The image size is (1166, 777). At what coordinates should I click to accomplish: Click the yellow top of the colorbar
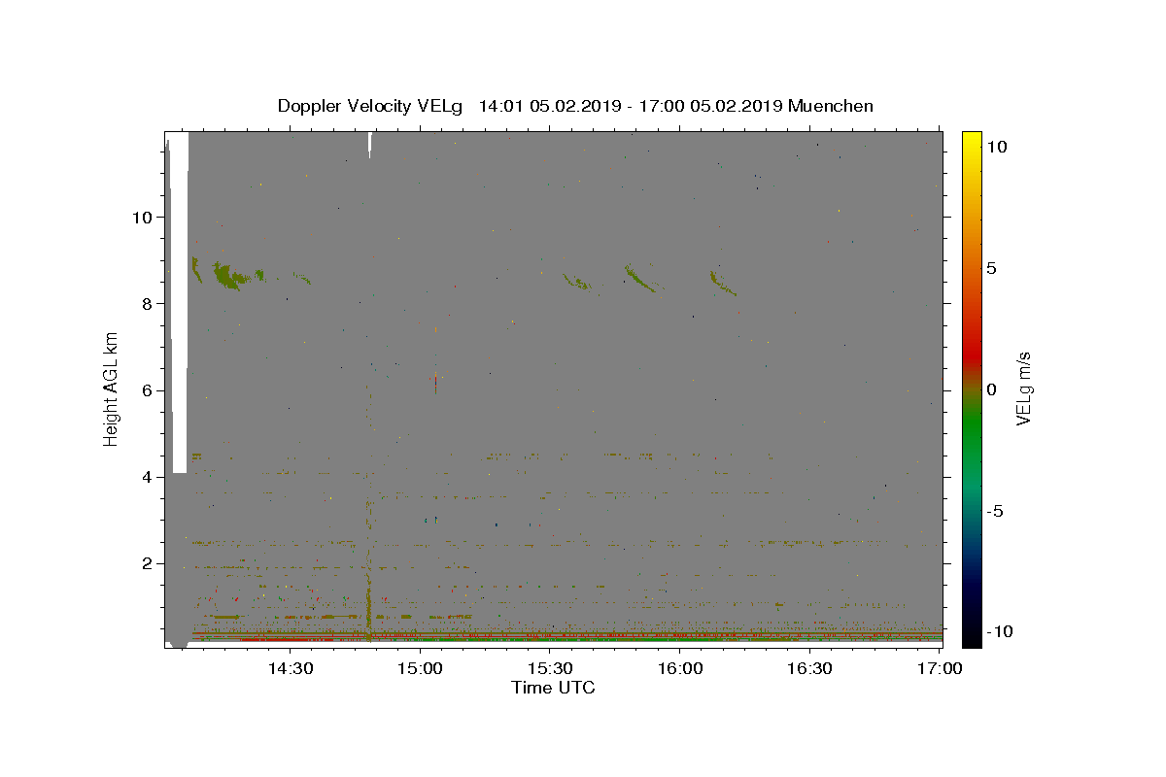click(x=972, y=141)
